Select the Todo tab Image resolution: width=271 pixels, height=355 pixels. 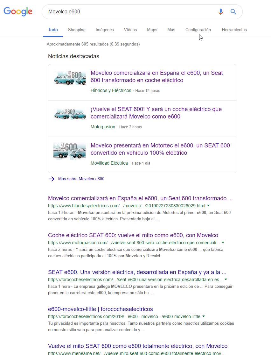coord(53,30)
